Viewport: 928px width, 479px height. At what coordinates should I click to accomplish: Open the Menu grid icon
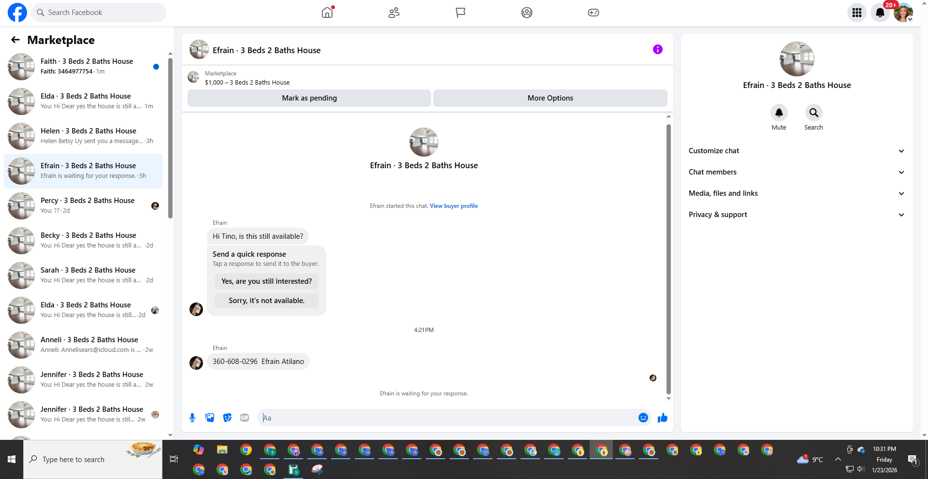[x=857, y=13]
